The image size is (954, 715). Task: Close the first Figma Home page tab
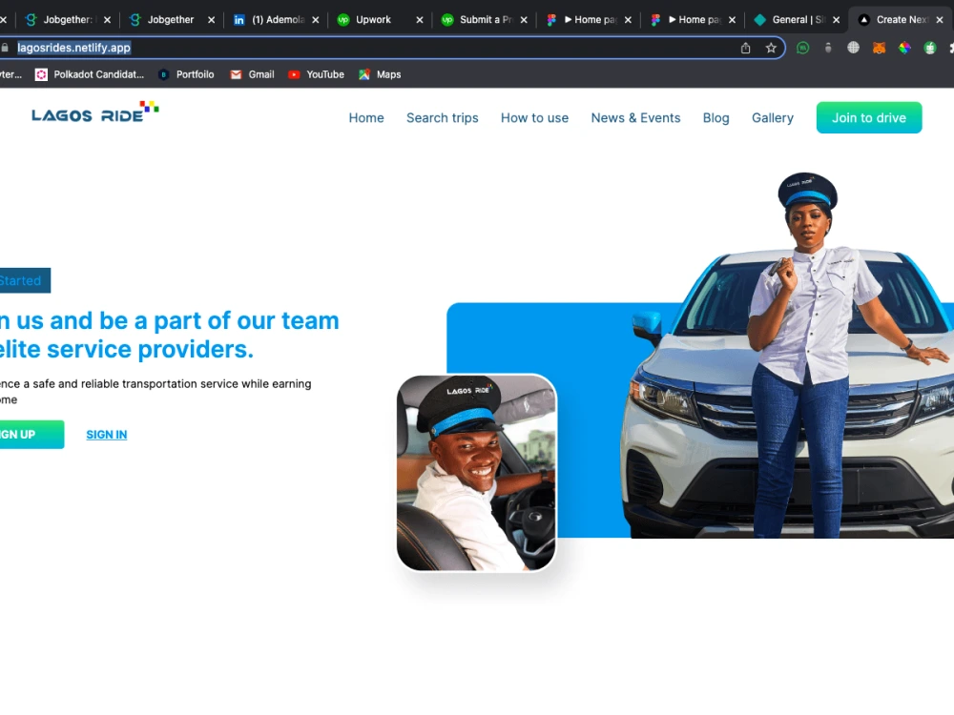628,20
